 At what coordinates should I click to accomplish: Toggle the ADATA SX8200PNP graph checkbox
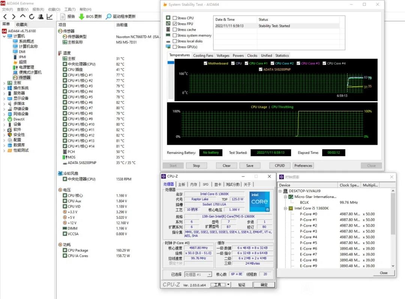coord(260,69)
